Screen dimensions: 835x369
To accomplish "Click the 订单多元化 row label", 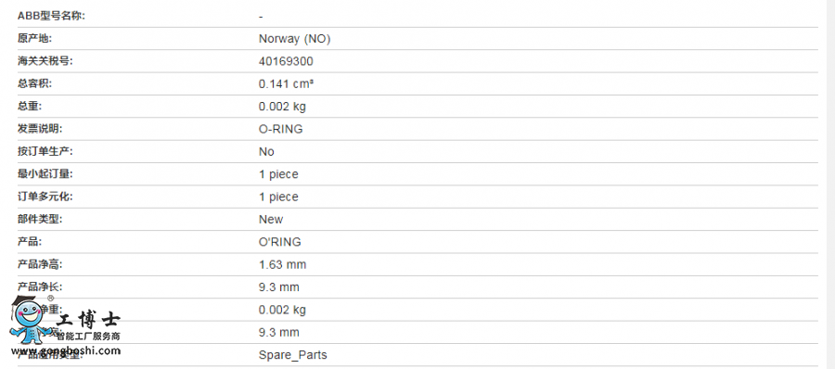I will 45,197.
